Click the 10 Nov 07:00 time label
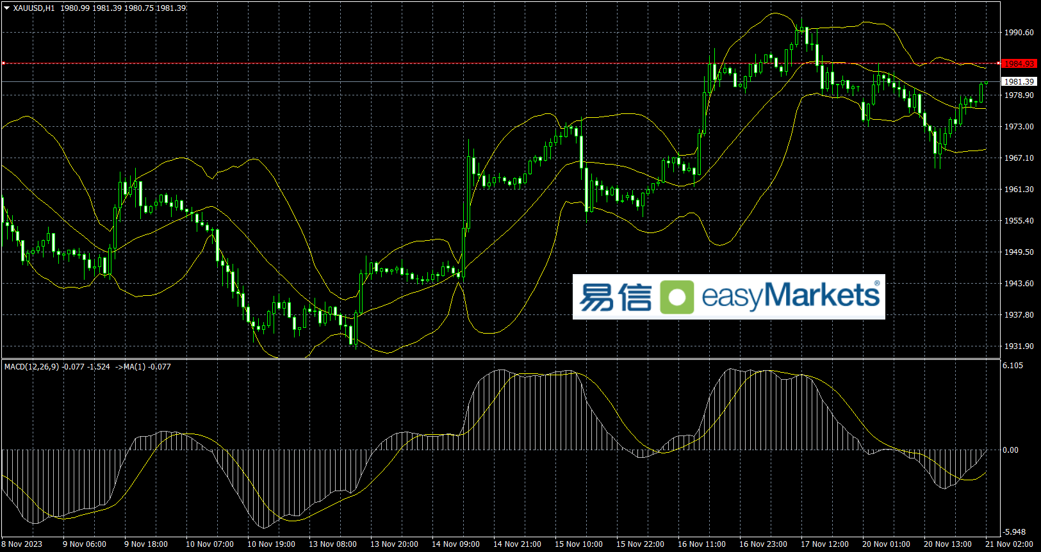The height and width of the screenshot is (552, 1041). (210, 544)
